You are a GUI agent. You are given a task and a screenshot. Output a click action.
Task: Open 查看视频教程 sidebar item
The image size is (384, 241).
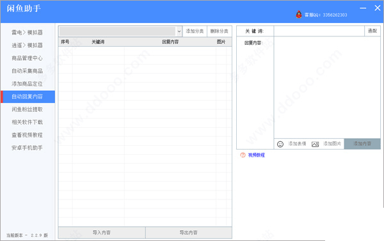(x=27, y=135)
